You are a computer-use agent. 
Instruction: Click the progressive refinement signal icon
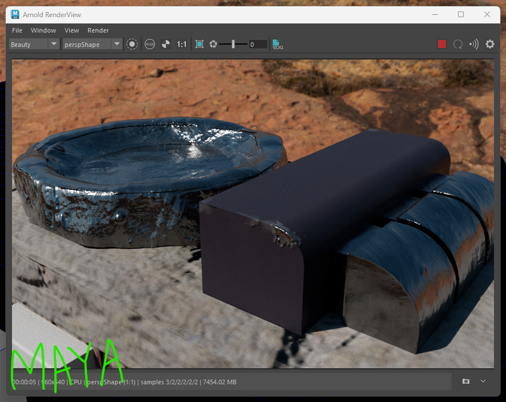point(473,44)
